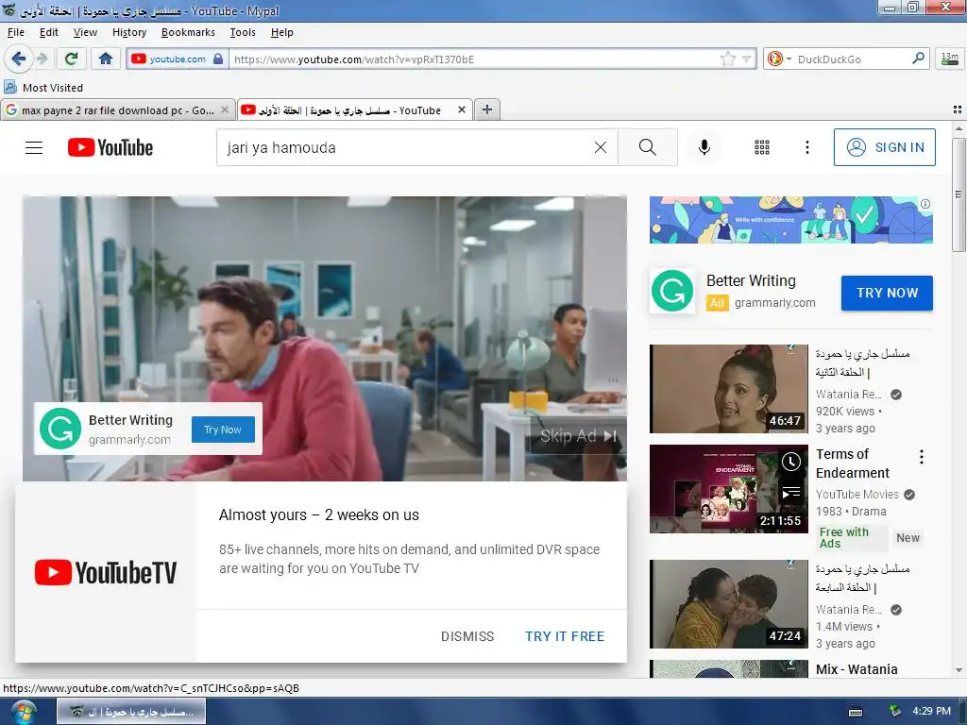Click the 13m toolbar indicator
The width and height of the screenshot is (967, 725).
950,59
